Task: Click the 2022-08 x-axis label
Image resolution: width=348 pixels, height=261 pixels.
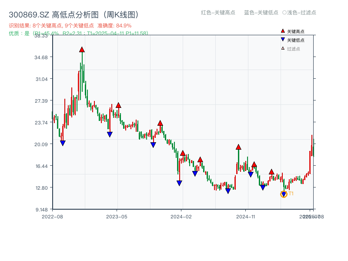Action: coord(52,217)
